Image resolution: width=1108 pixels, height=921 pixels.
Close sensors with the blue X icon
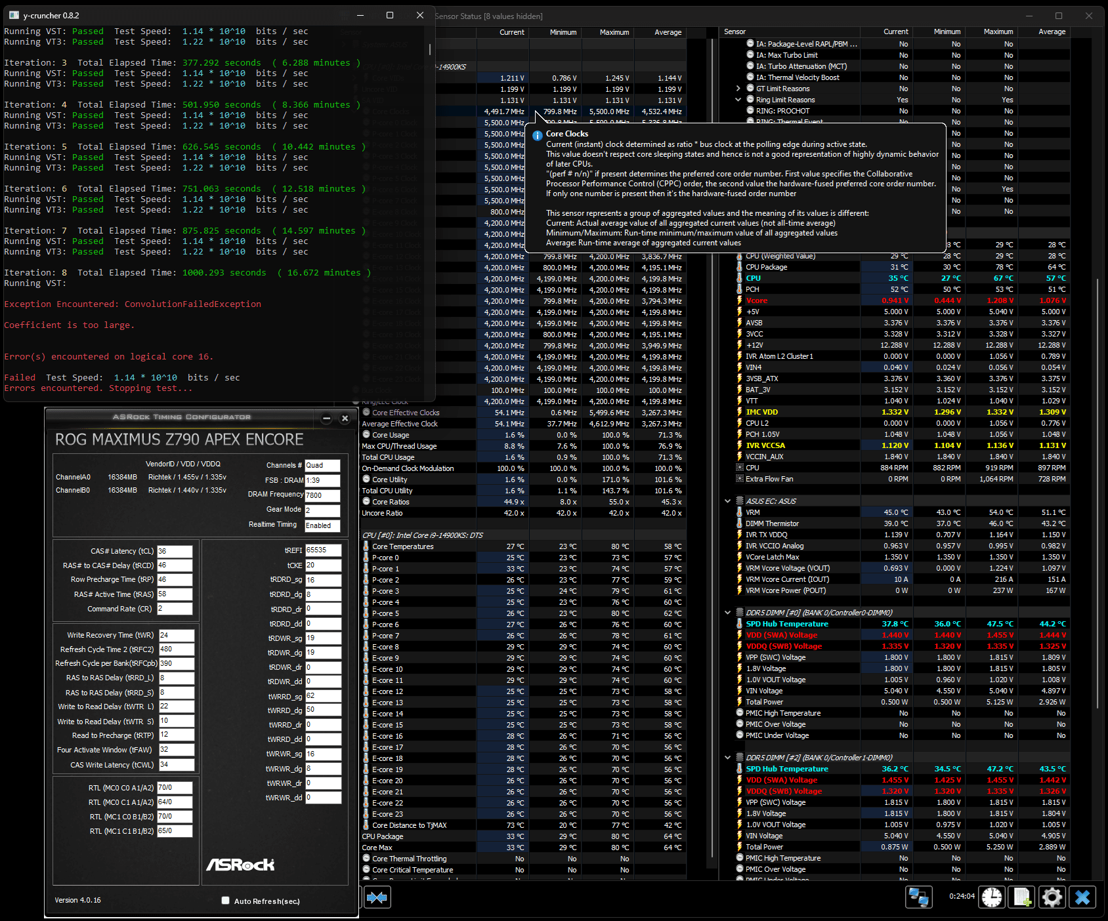pos(1082,897)
